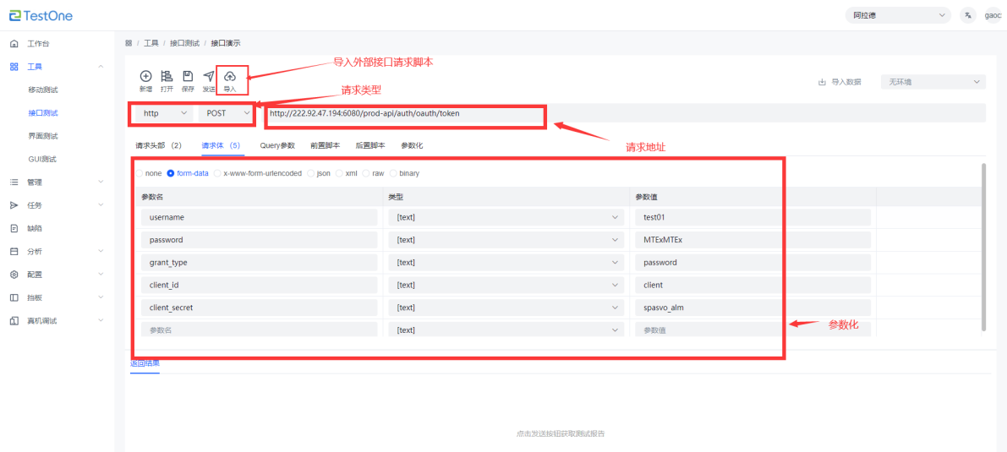Click the language translate icon in header
1007x452 pixels.
coord(968,15)
